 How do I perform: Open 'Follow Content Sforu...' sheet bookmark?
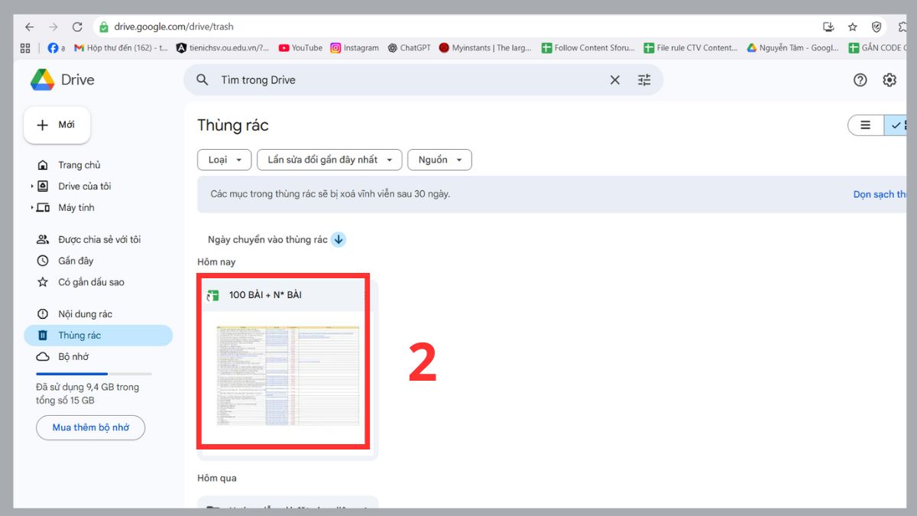pyautogui.click(x=588, y=47)
